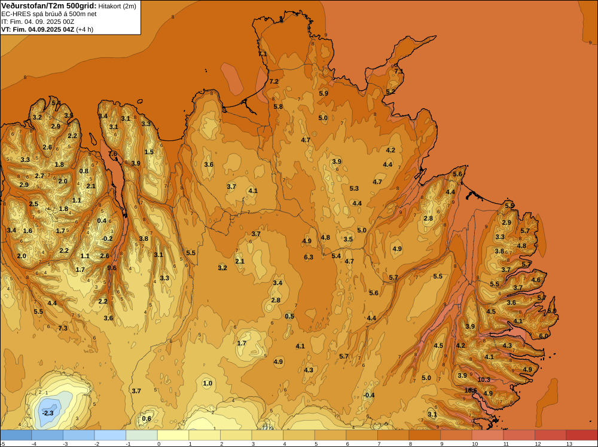Pick the legend swatch between 8 and 9
The width and height of the screenshot is (598, 447).
(425, 435)
